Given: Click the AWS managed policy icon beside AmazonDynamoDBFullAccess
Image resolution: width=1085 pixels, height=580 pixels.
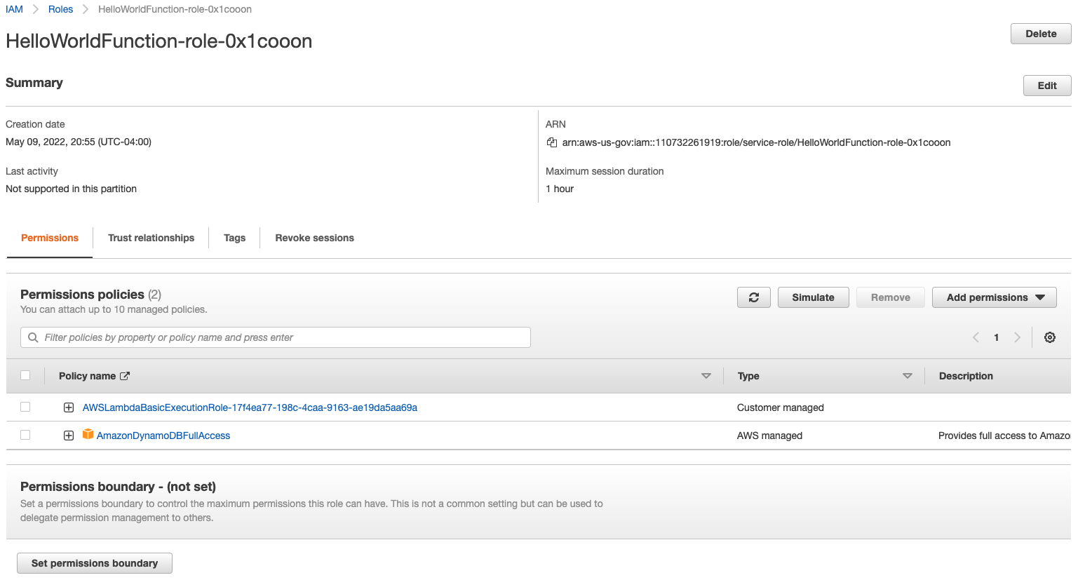Looking at the screenshot, I should [x=88, y=434].
